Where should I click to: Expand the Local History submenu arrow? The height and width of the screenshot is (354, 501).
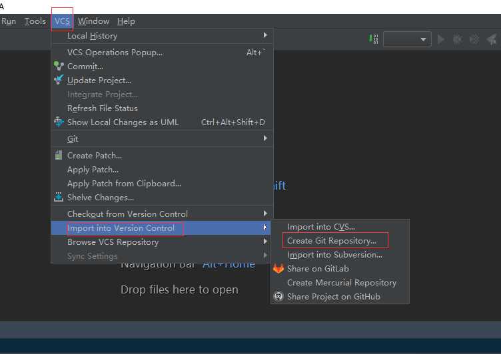pyautogui.click(x=265, y=35)
